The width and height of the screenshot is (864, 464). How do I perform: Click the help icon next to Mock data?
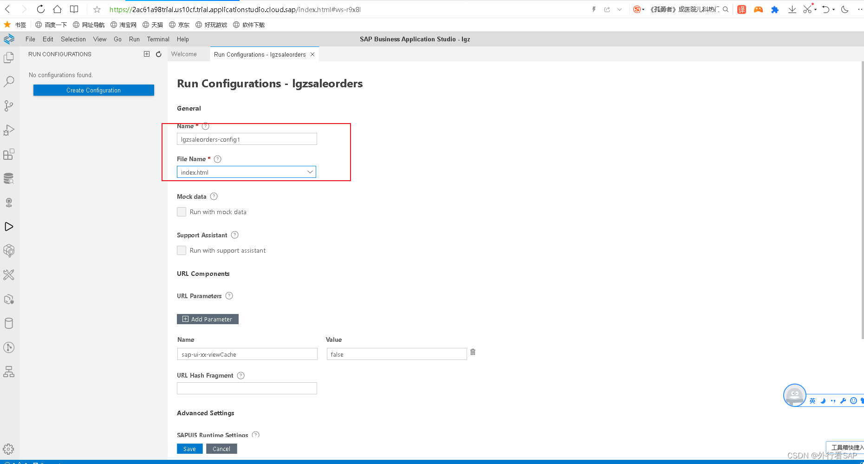[x=214, y=196]
